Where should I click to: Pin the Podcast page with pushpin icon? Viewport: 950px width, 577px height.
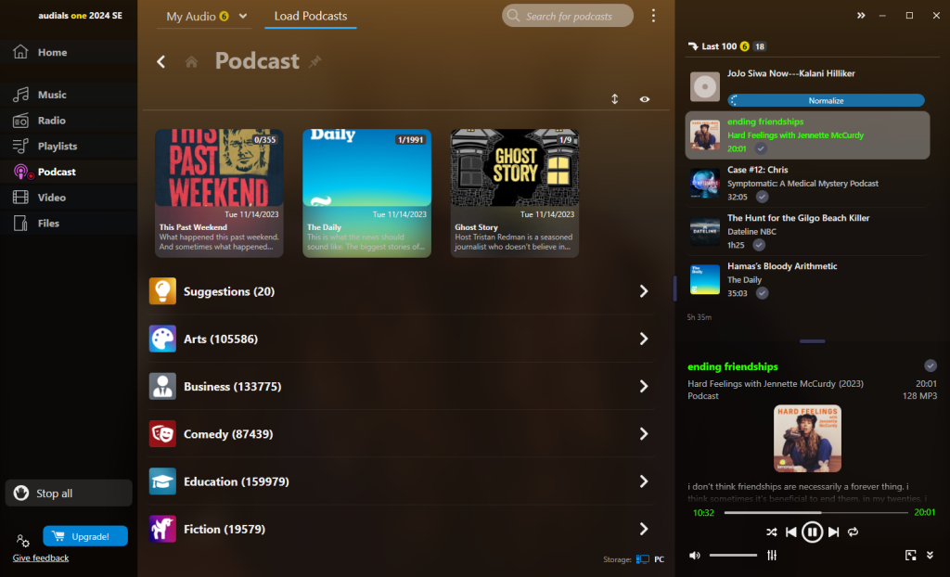(x=315, y=61)
